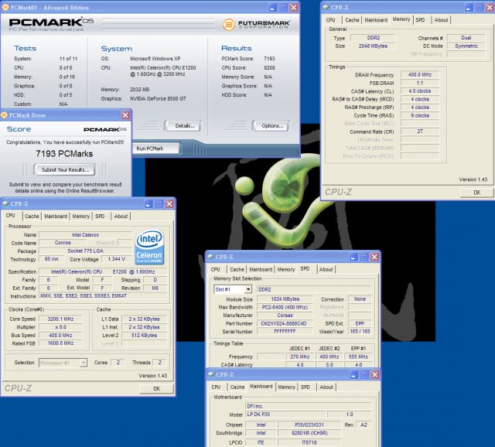
Task: Open About tab in CPU-Z processor window
Action: (x=121, y=217)
